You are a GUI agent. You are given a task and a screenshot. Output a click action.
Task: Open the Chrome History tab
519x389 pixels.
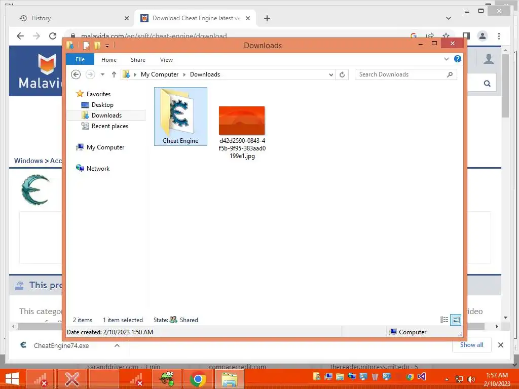coord(41,18)
